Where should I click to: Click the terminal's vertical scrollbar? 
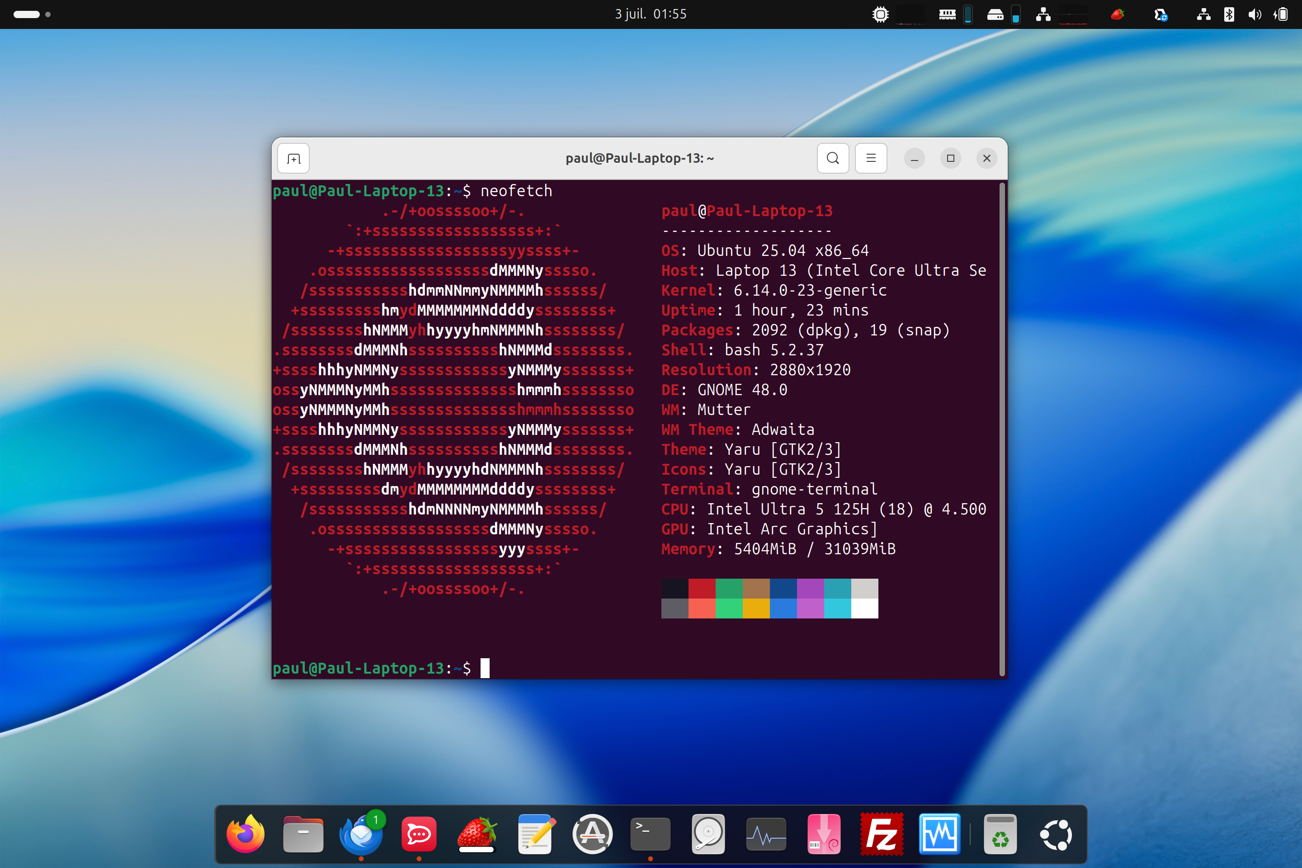1002,429
